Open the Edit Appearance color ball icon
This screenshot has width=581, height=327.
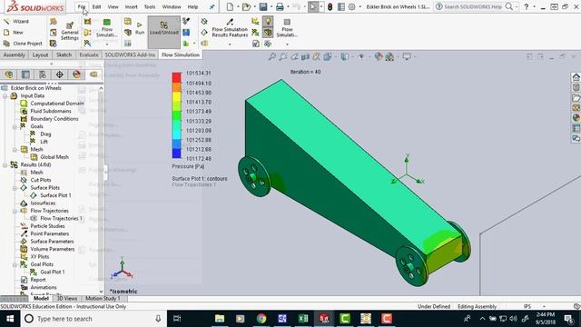379,56
